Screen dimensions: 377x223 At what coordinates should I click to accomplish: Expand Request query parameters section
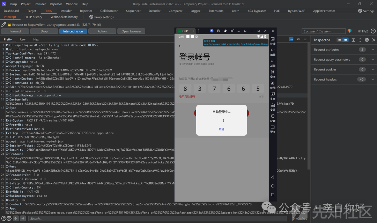[x=373, y=59]
